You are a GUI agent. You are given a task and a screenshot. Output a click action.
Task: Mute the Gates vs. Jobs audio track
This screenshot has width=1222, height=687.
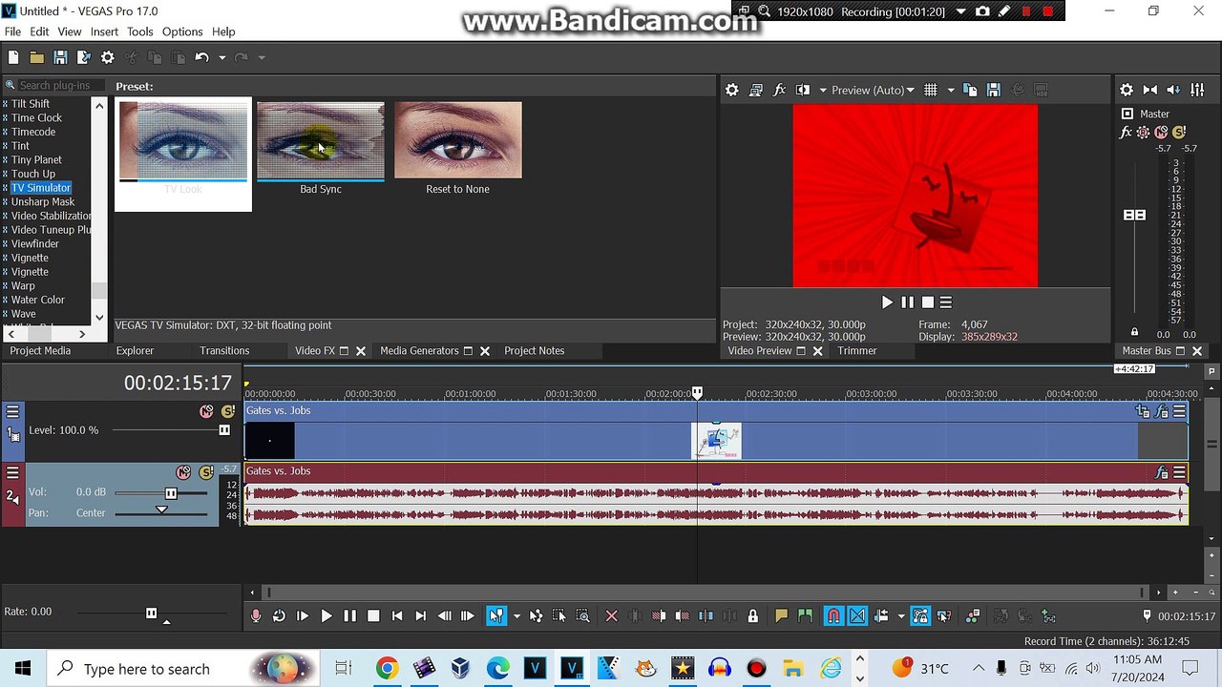point(183,472)
